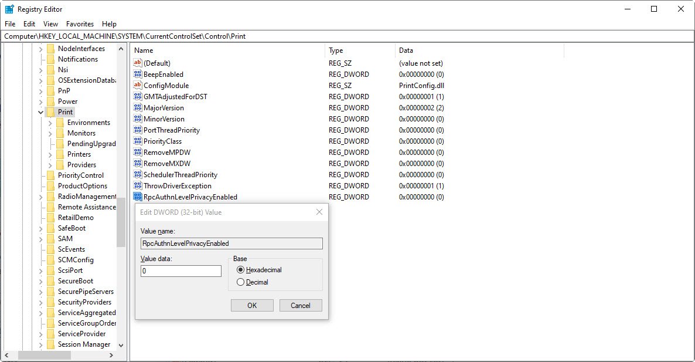695x362 pixels.
Task: Expand the Environments subkey
Action: [50, 123]
